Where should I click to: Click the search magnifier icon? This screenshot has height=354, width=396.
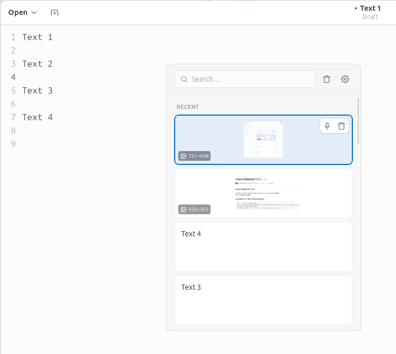click(x=184, y=79)
